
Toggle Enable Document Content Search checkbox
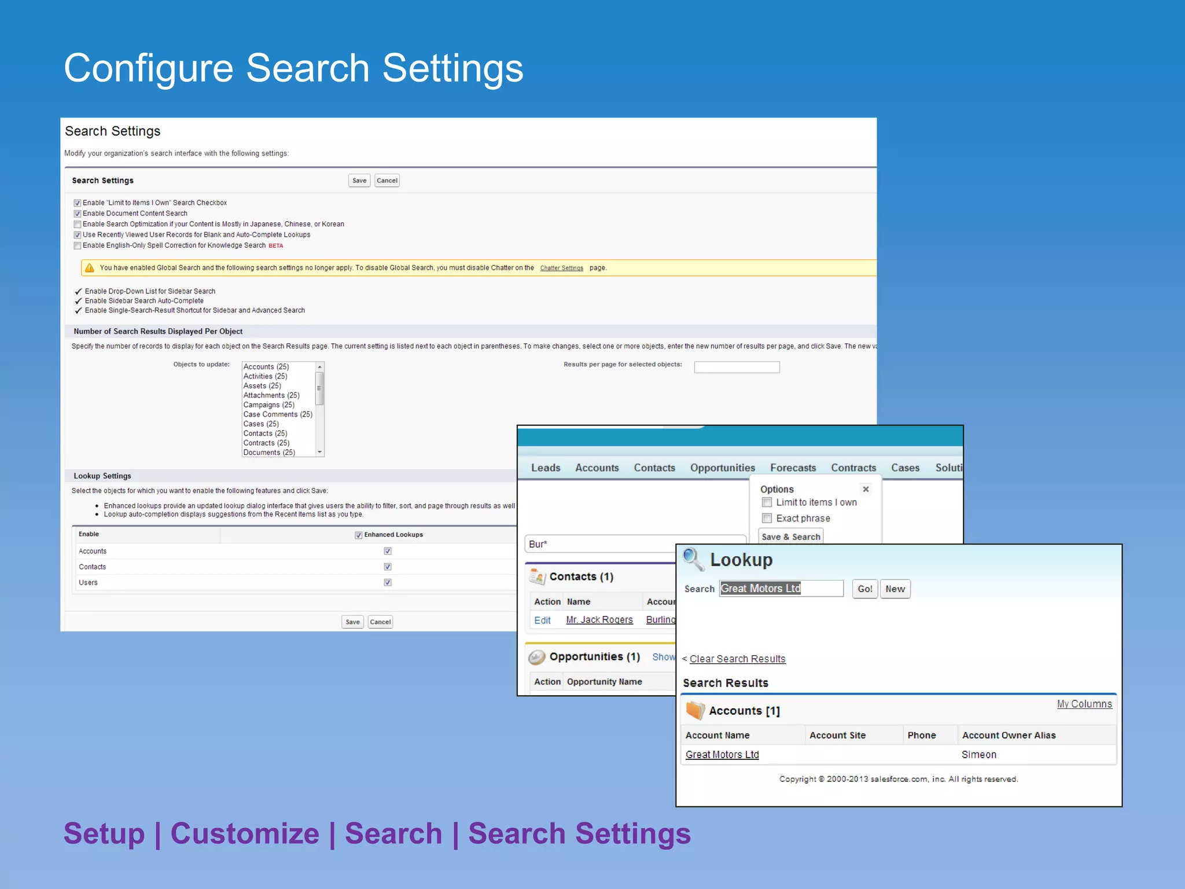coord(77,214)
